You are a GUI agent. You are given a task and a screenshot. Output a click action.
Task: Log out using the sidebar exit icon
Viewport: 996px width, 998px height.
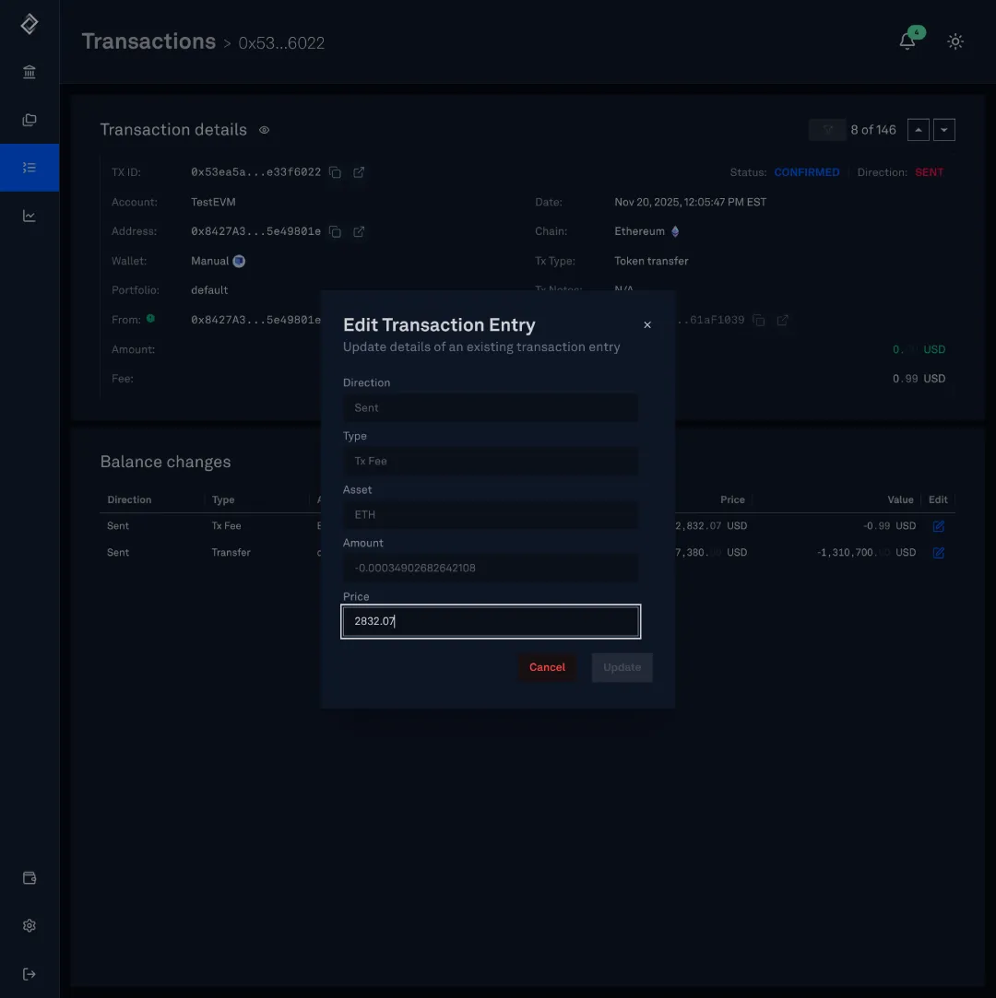29,973
